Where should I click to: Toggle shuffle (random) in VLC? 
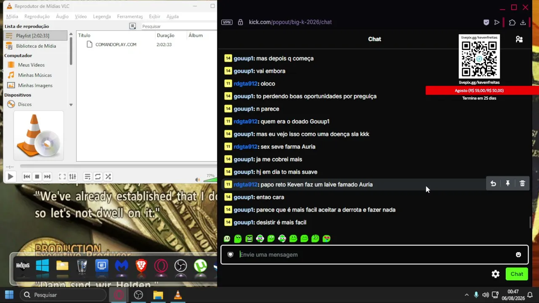click(x=108, y=177)
